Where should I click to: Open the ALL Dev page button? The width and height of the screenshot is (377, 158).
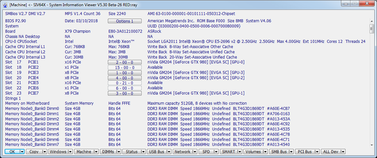coord(330,151)
